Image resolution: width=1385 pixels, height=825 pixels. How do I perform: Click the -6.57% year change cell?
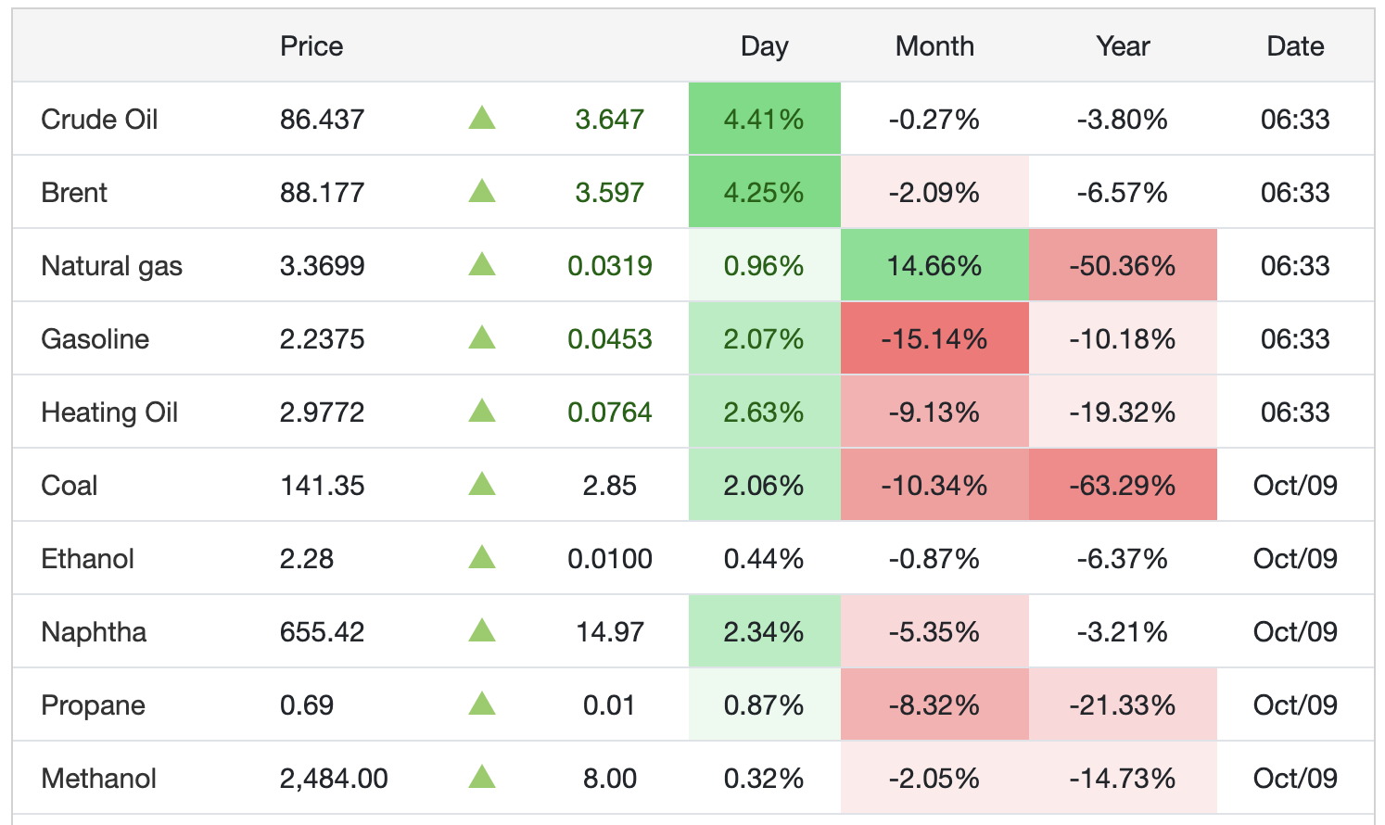click(1123, 192)
